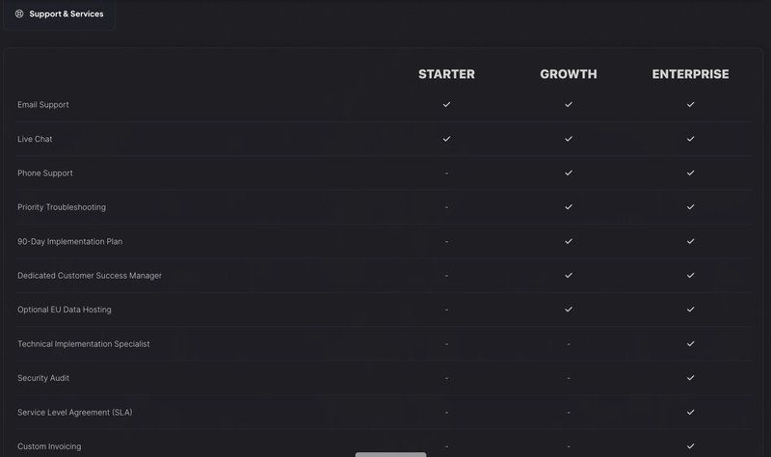Click the Support & Services tab icon
The width and height of the screenshot is (771, 457).
pyautogui.click(x=19, y=14)
